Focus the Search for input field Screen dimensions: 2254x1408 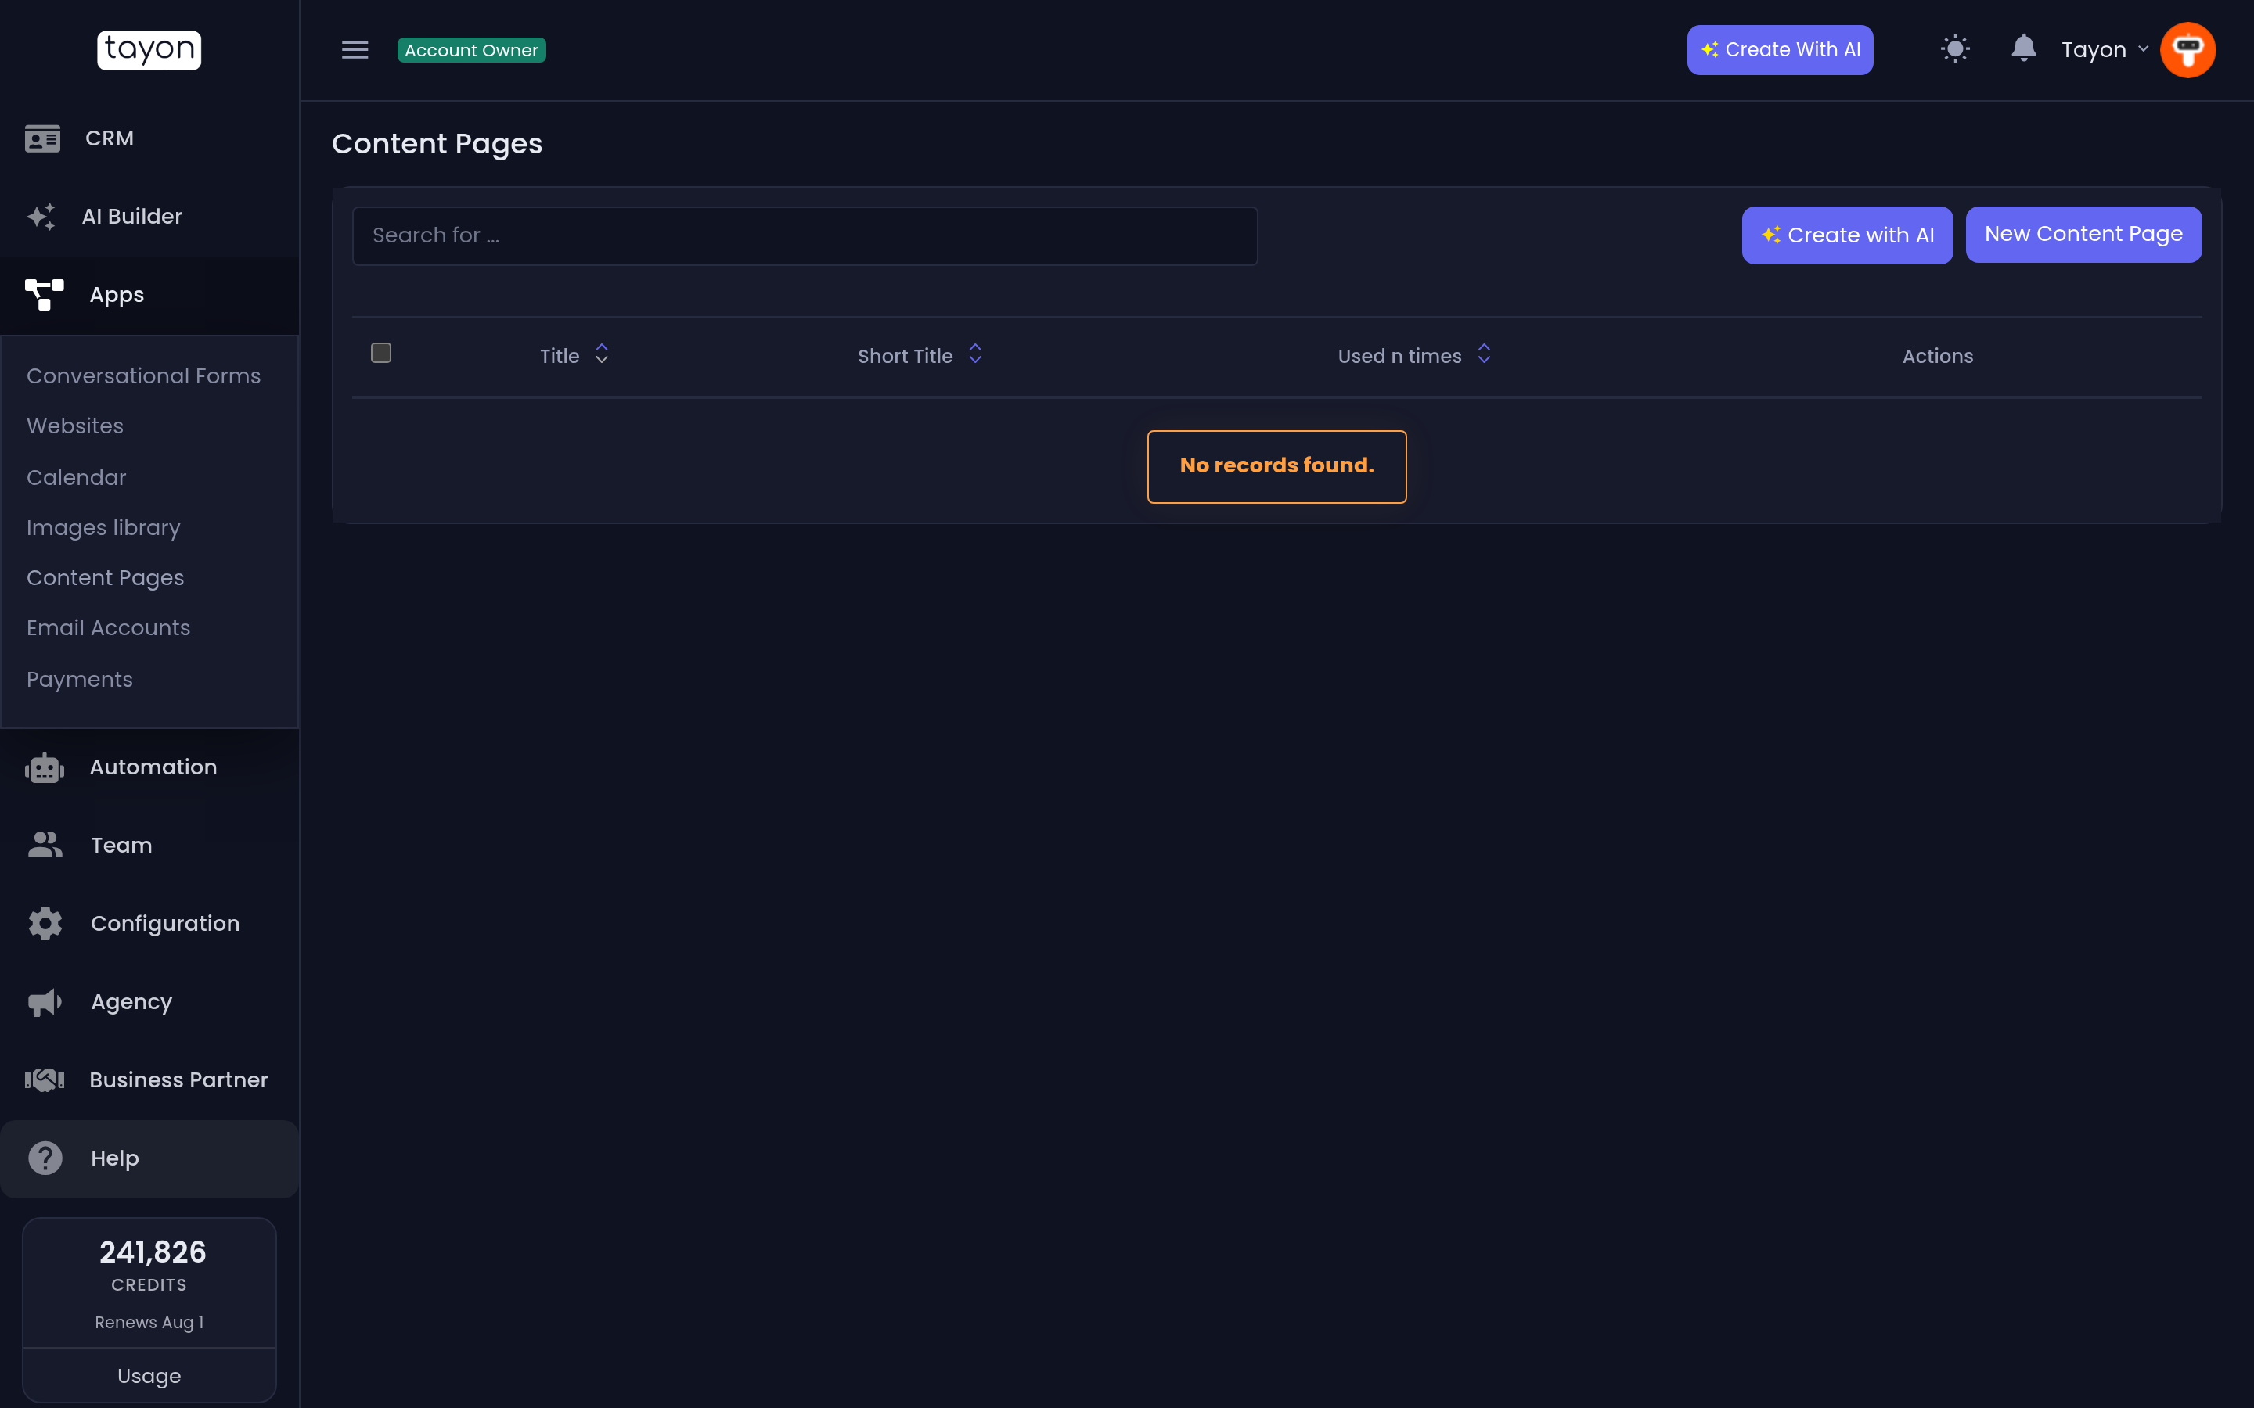point(805,235)
